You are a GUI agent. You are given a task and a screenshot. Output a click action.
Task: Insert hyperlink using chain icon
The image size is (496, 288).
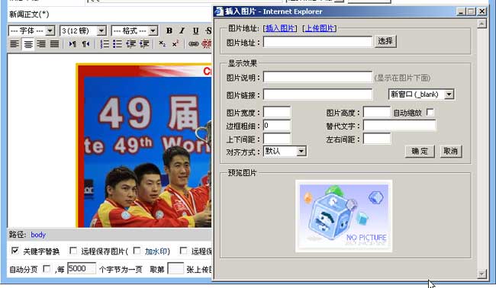[194, 44]
